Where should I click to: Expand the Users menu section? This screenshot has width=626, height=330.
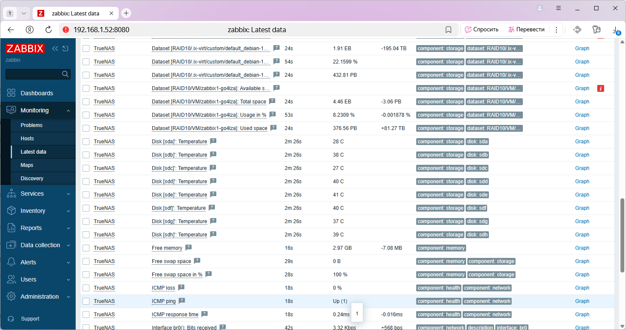coord(38,279)
